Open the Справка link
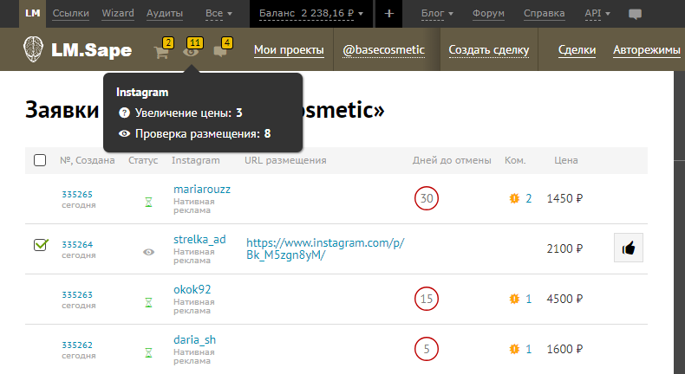 pyautogui.click(x=544, y=14)
